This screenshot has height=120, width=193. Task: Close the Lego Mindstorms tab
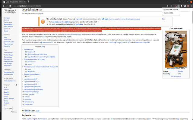pyautogui.click(x=25, y=2)
